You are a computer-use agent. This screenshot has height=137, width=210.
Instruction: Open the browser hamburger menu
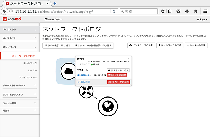pyautogui.click(x=205, y=11)
